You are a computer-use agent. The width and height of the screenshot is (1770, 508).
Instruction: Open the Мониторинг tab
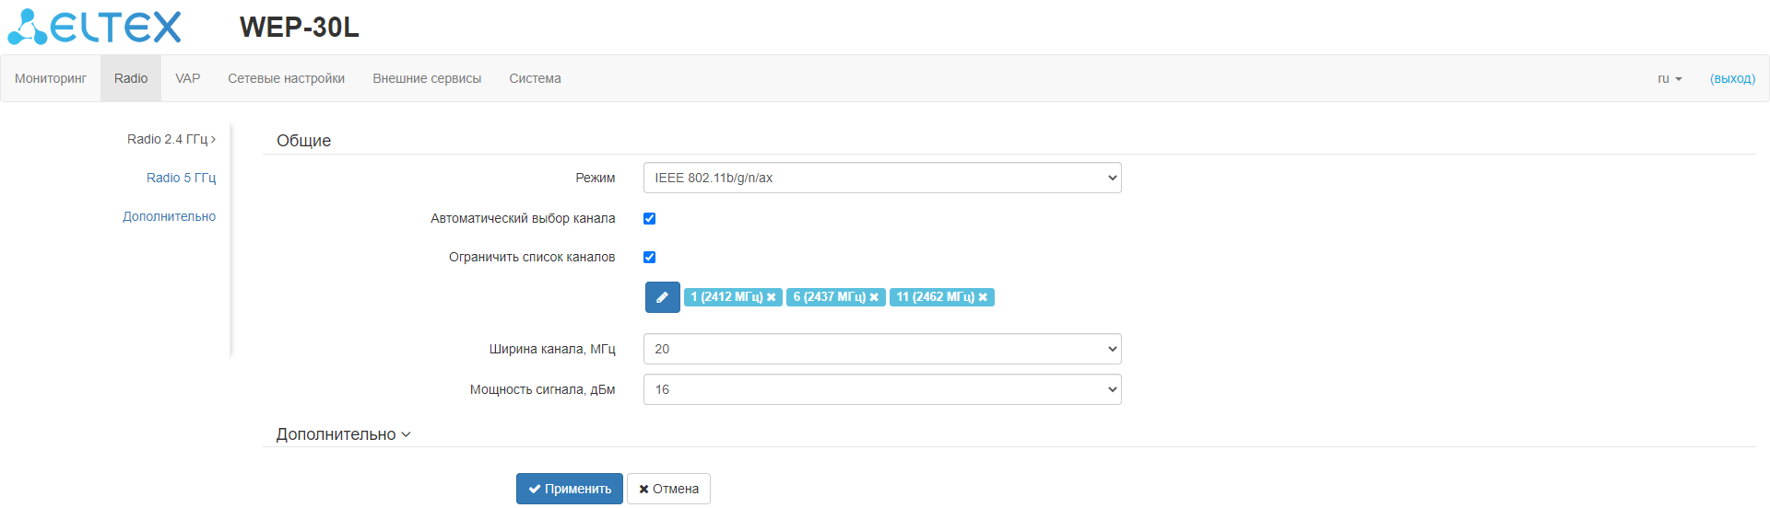coord(51,78)
